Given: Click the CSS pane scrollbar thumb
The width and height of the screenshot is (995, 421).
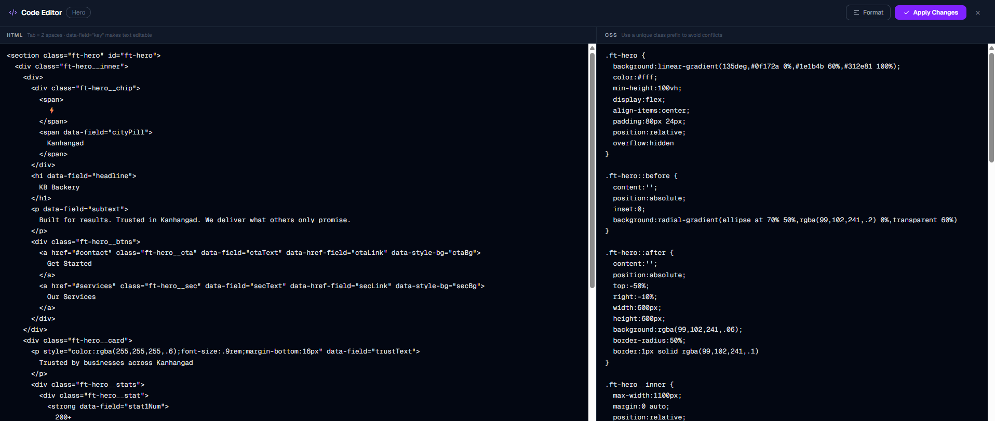Looking at the screenshot, I should pyautogui.click(x=991, y=108).
